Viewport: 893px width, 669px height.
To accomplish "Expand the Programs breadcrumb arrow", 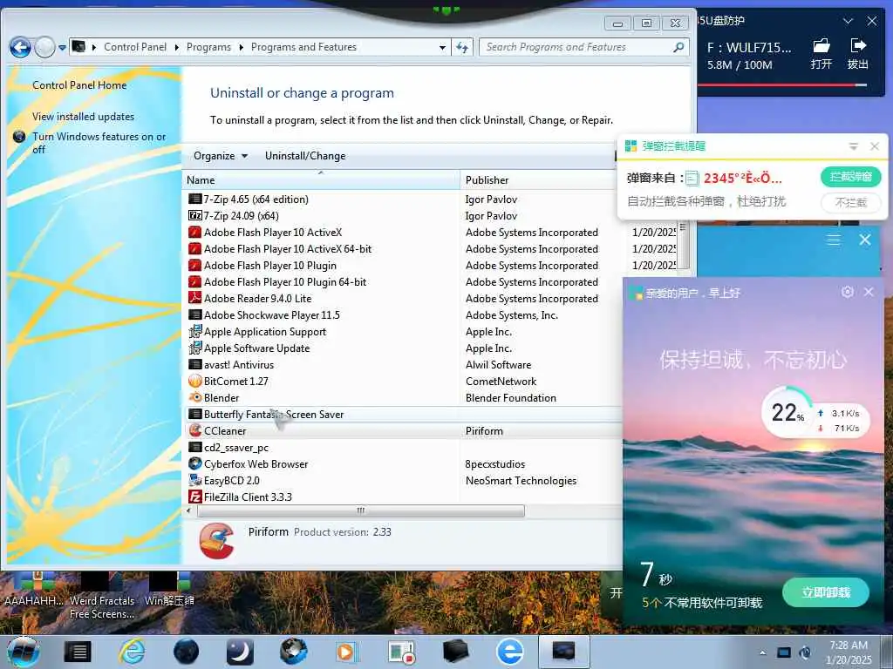I will [241, 47].
